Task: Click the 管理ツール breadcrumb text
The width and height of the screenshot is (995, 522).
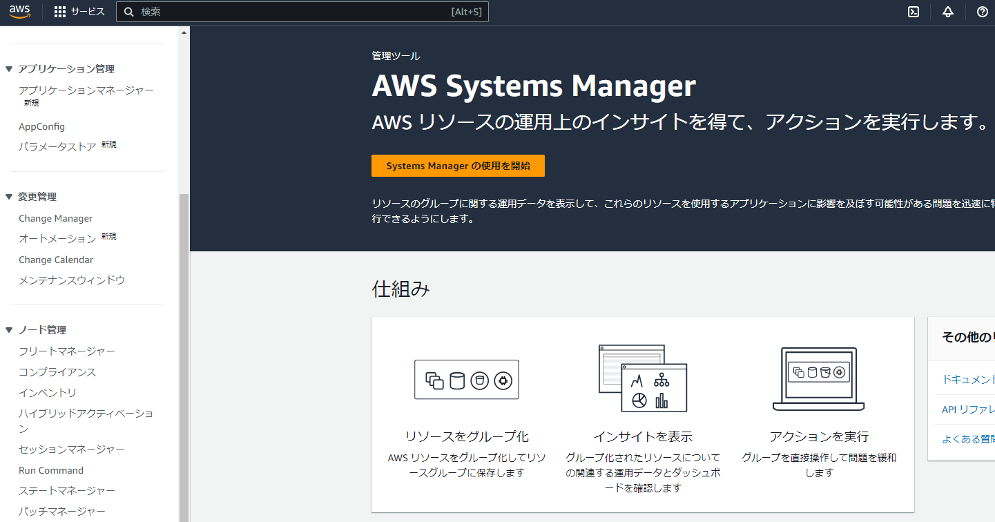Action: pos(396,56)
